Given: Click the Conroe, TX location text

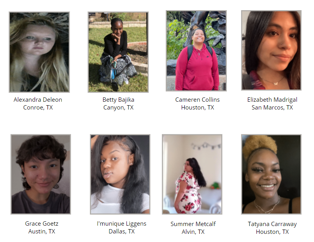Looking at the screenshot, I should (38, 108).
